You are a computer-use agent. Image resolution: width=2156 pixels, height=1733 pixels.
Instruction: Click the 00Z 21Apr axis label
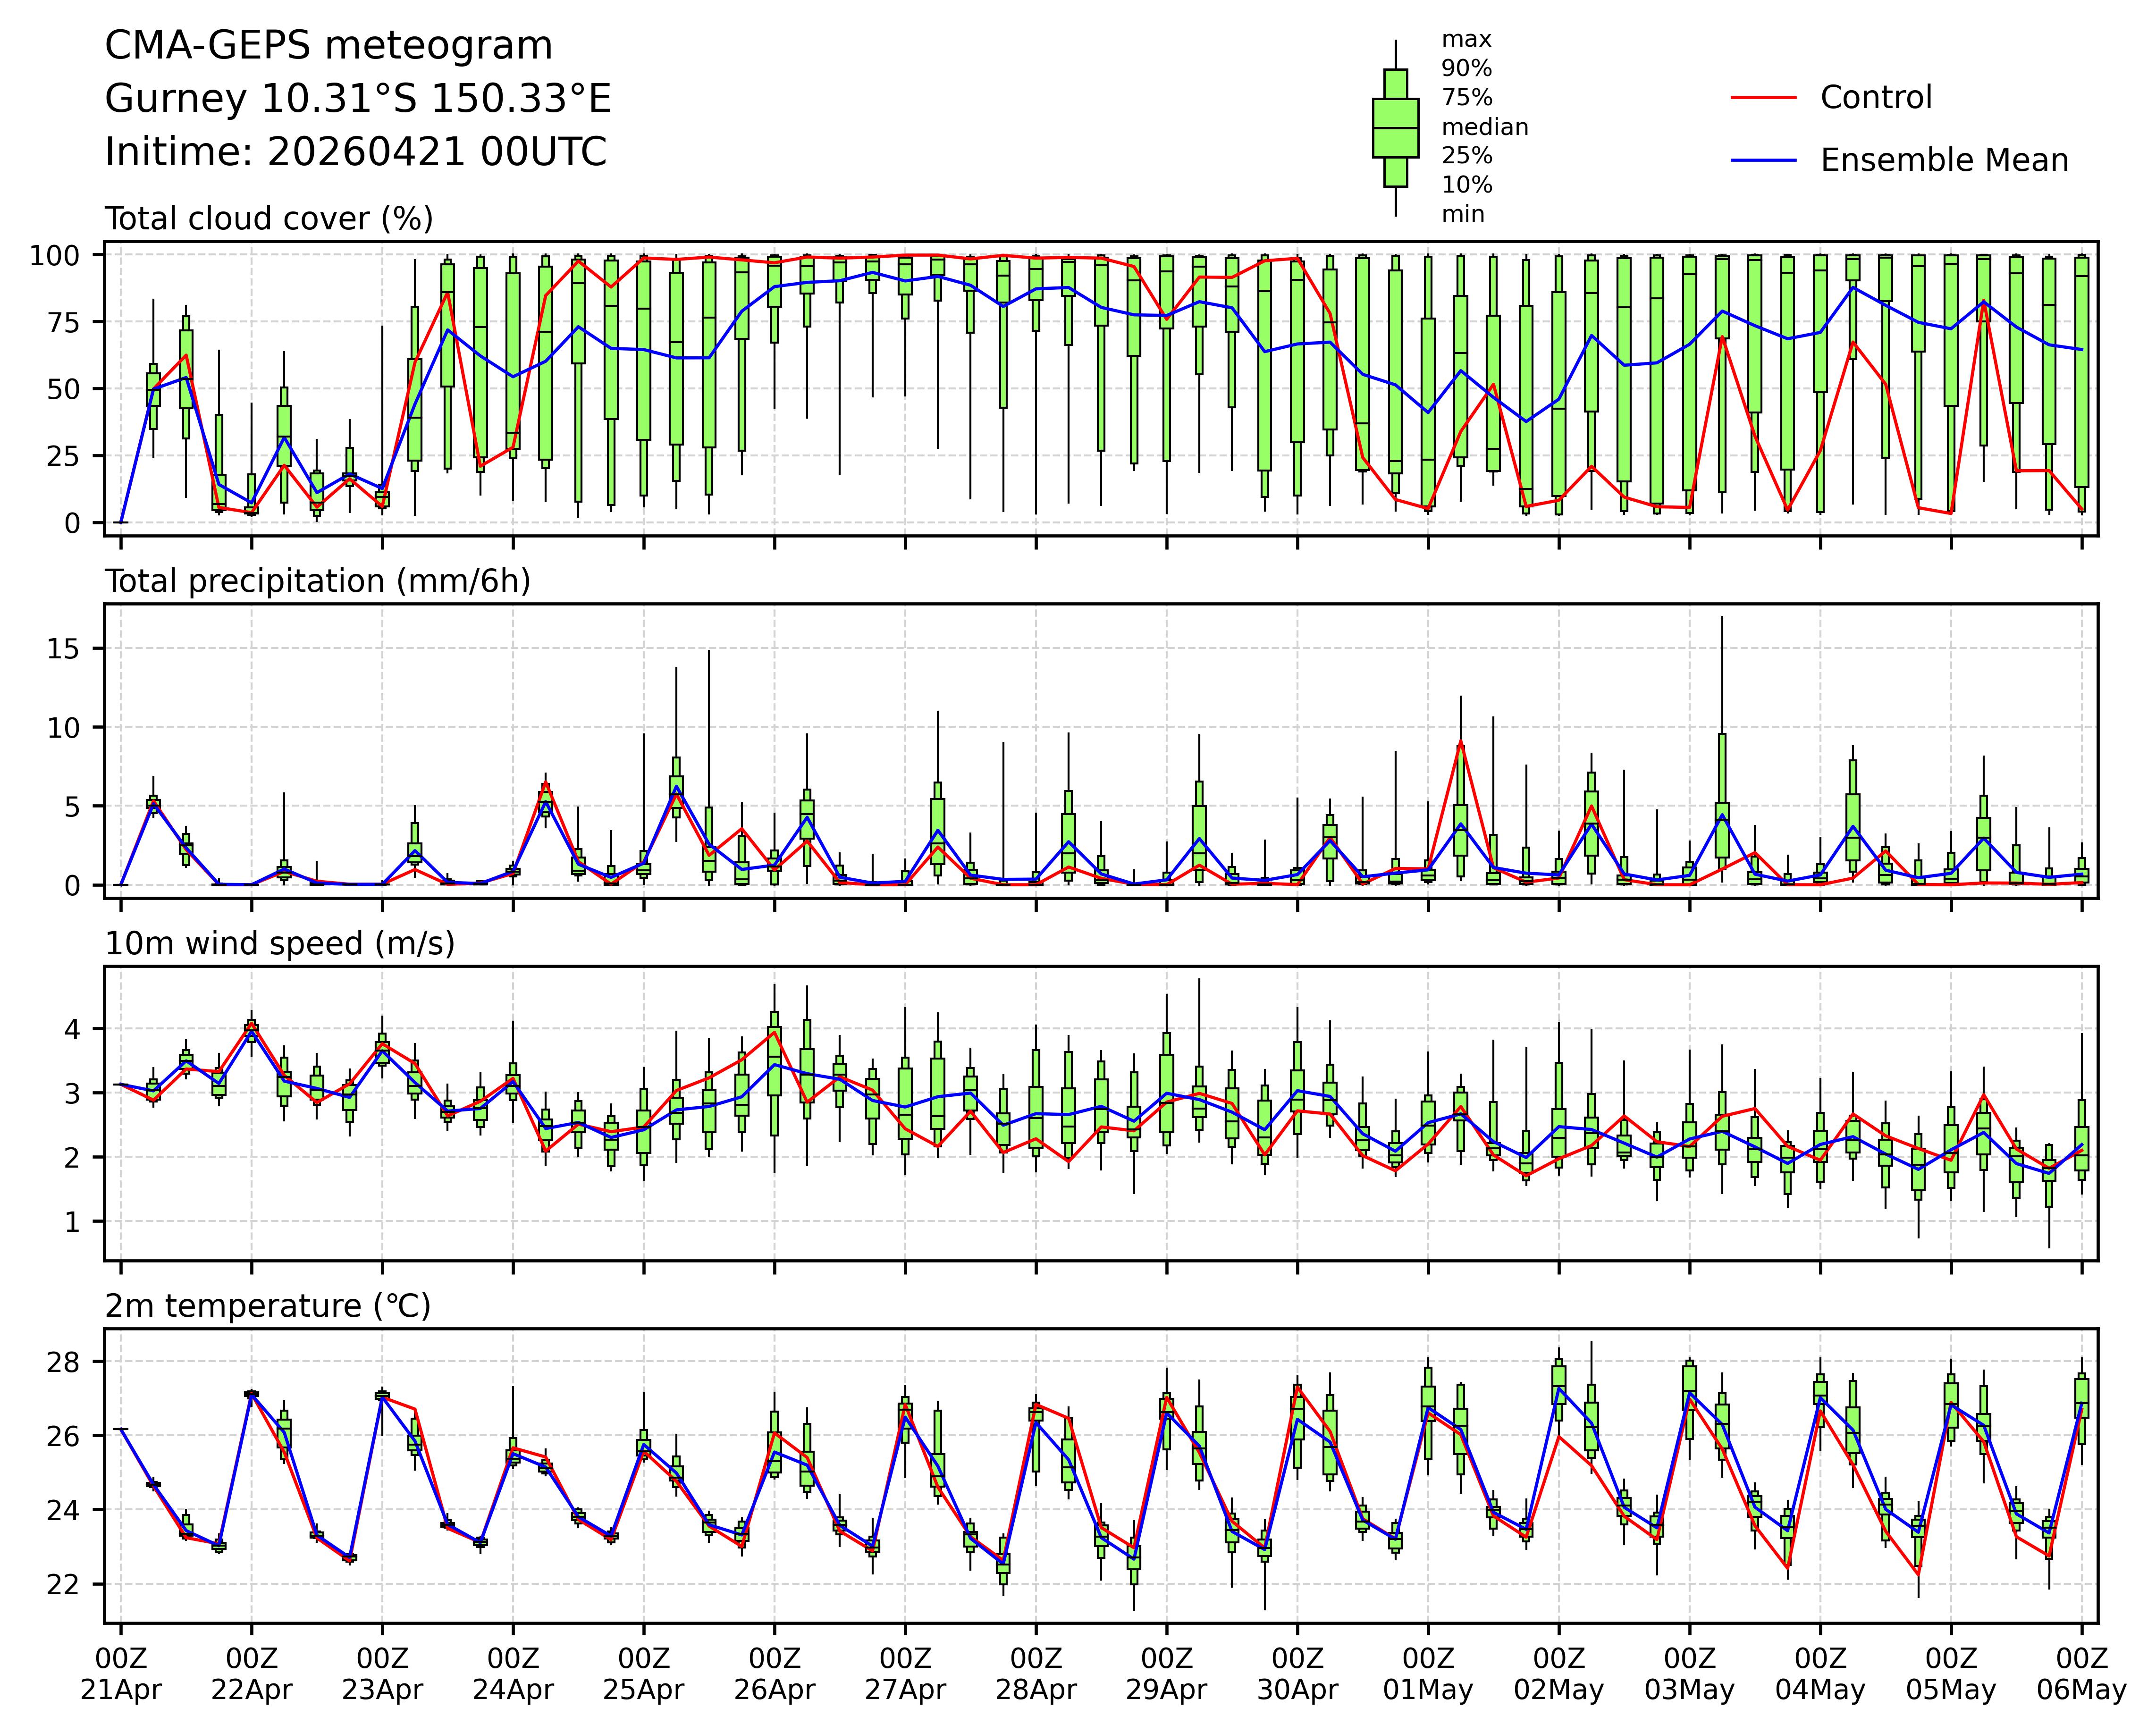click(x=120, y=1674)
